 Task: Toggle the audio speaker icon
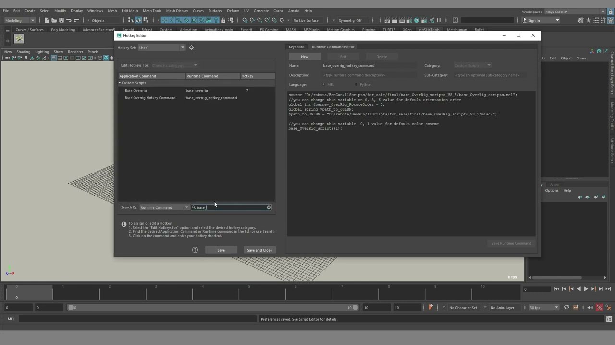590,307
